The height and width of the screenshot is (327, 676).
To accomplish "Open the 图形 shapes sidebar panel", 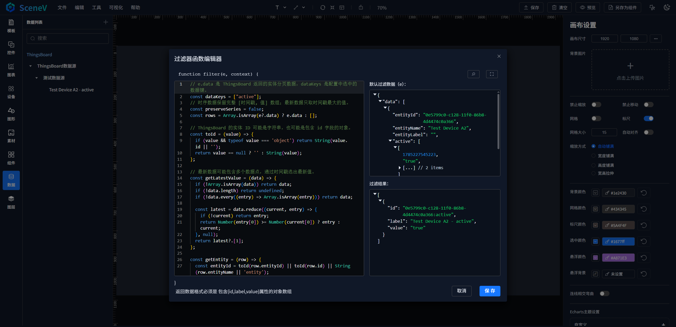I will 11,114.
